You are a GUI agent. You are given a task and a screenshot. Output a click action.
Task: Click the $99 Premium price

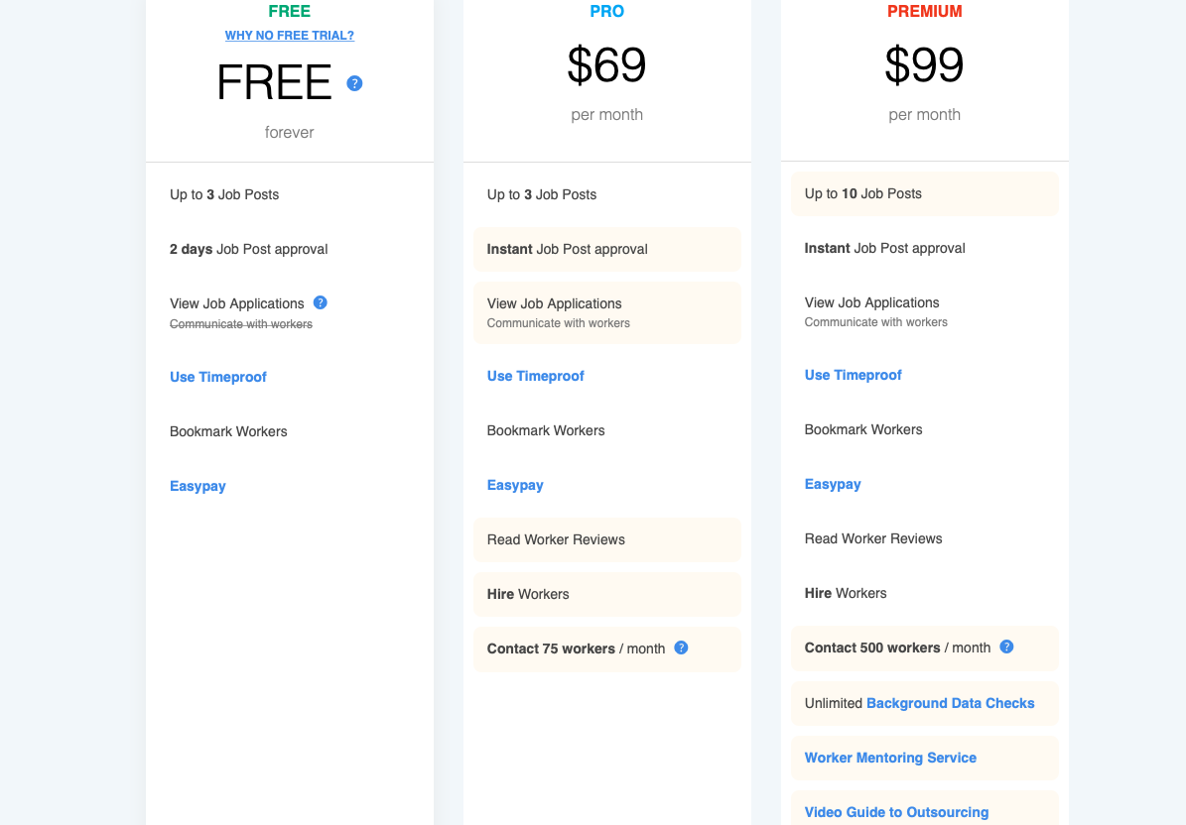(924, 65)
